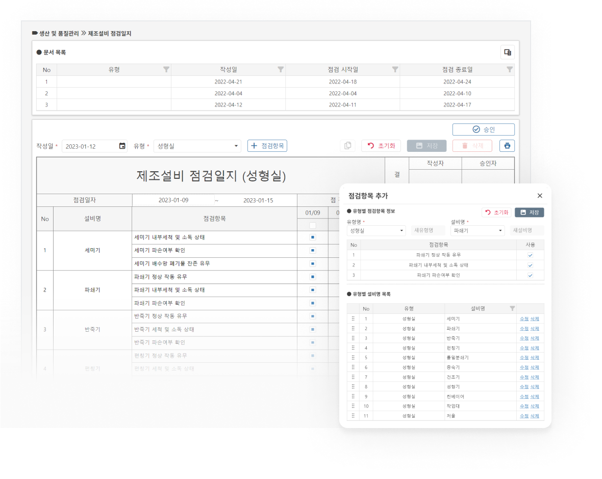Toggle 사용 checkbox for 파쇄기 내부세척 및 소독 상태 in dialog
The image size is (602, 479).
point(530,265)
